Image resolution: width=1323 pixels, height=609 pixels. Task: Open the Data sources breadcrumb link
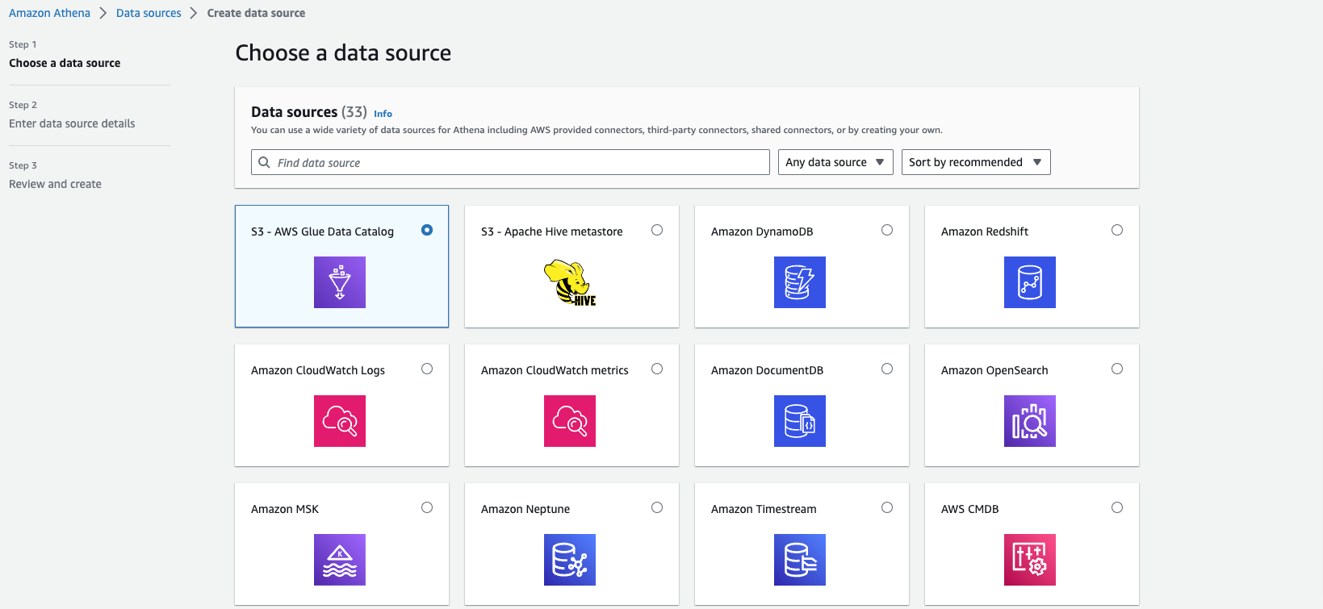coord(149,13)
